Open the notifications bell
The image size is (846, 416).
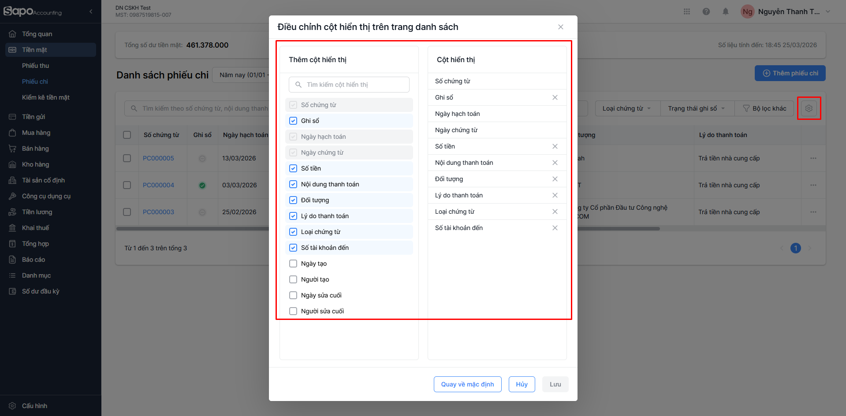725,12
